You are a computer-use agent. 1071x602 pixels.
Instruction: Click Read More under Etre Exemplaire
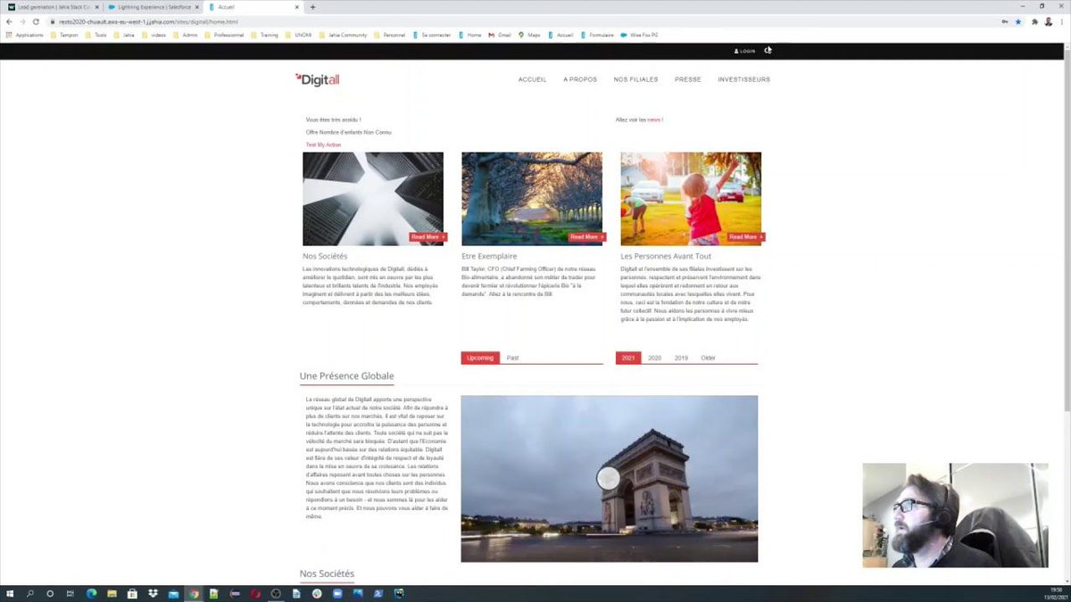[585, 236]
